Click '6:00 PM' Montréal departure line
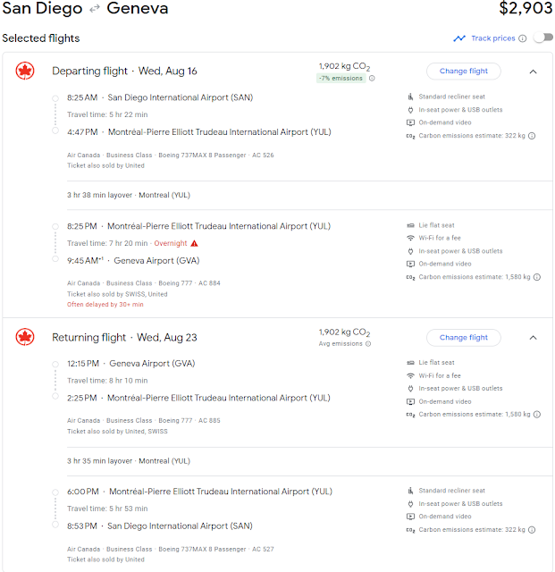 point(199,492)
